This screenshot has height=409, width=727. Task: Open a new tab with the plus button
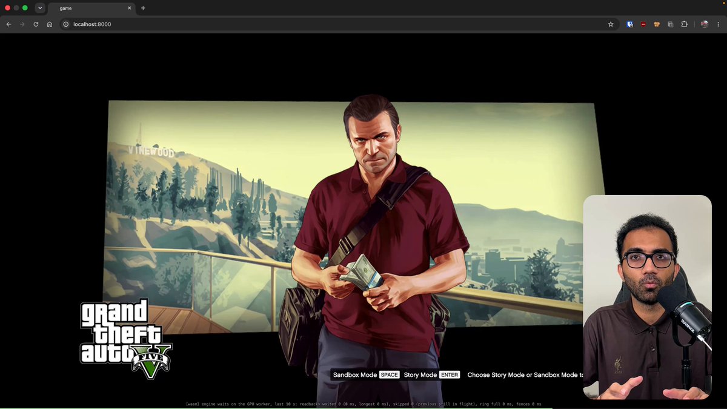[143, 8]
